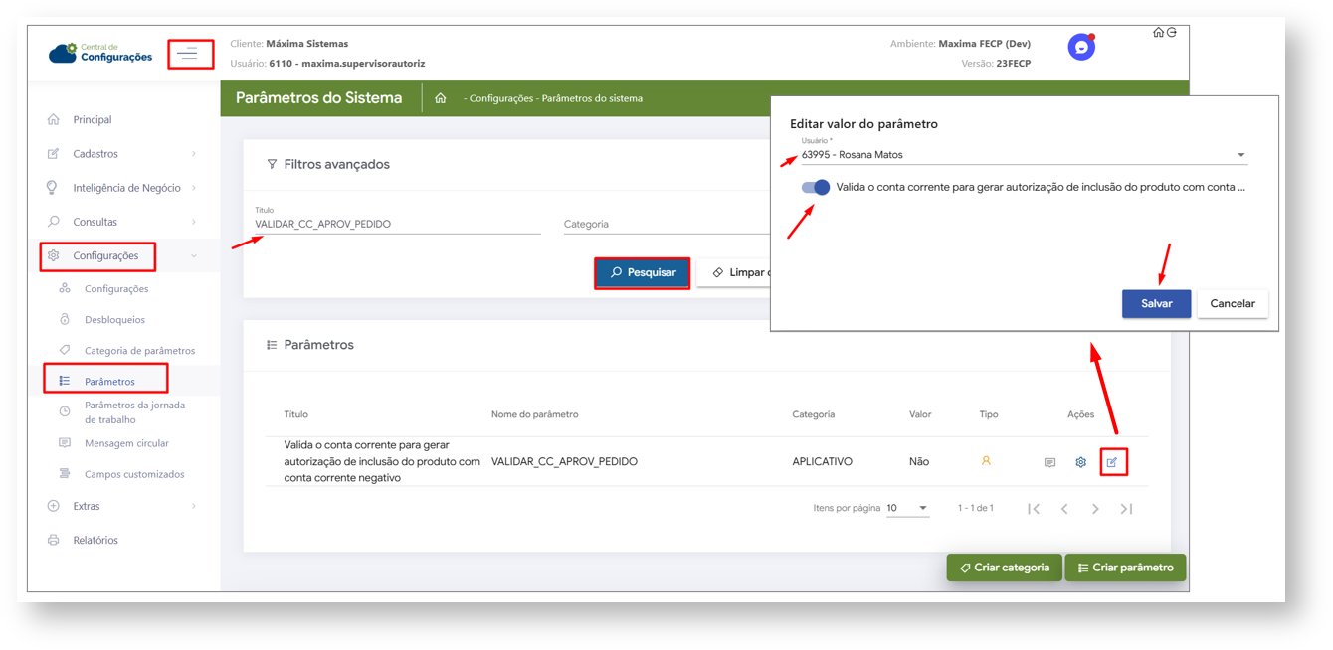Click the home icon at top right
1333x650 pixels.
tap(1158, 33)
